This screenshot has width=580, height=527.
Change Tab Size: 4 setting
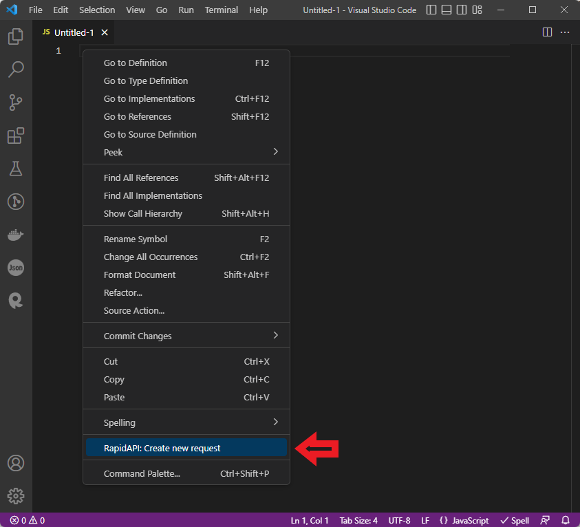click(x=358, y=520)
